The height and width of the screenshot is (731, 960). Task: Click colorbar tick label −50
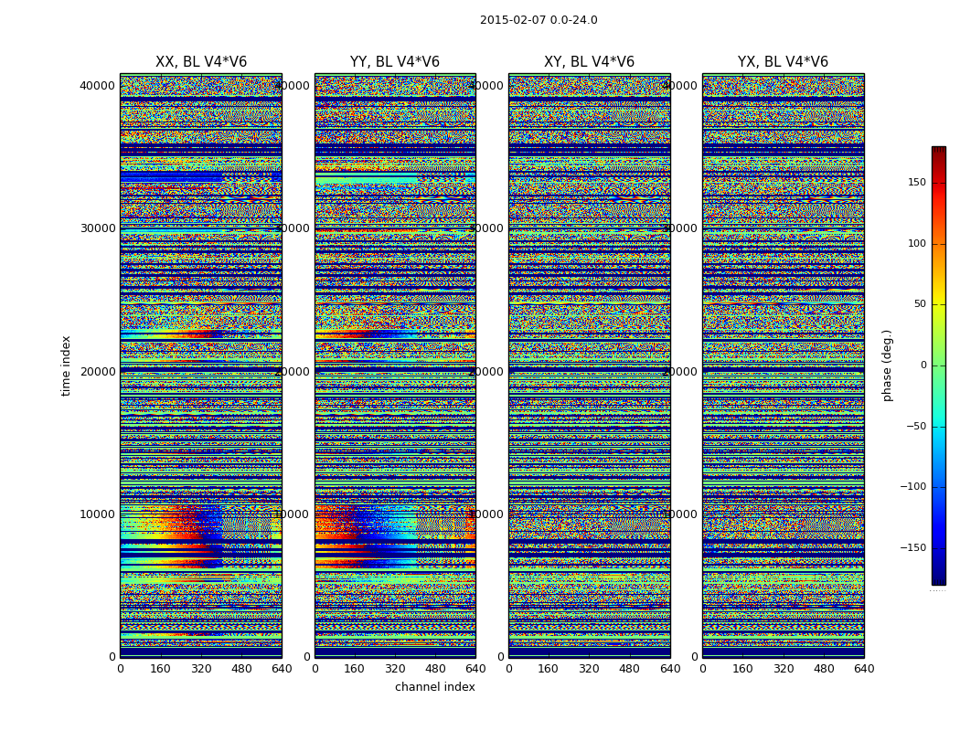point(916,426)
